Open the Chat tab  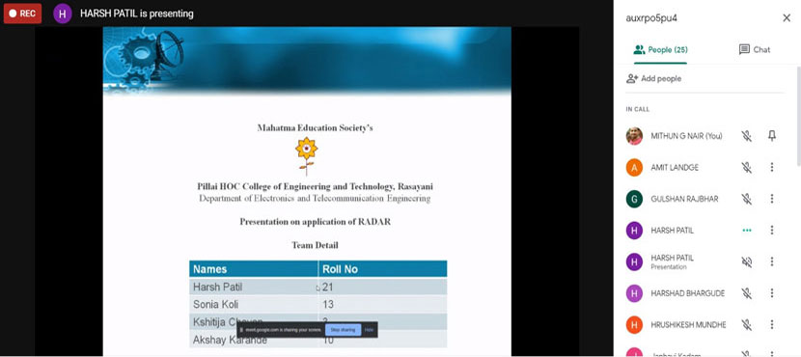pyautogui.click(x=755, y=49)
